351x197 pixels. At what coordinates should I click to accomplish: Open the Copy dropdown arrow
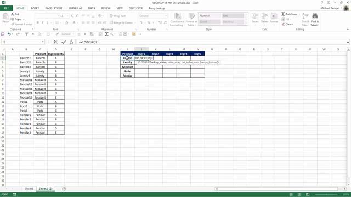[x=24, y=19]
